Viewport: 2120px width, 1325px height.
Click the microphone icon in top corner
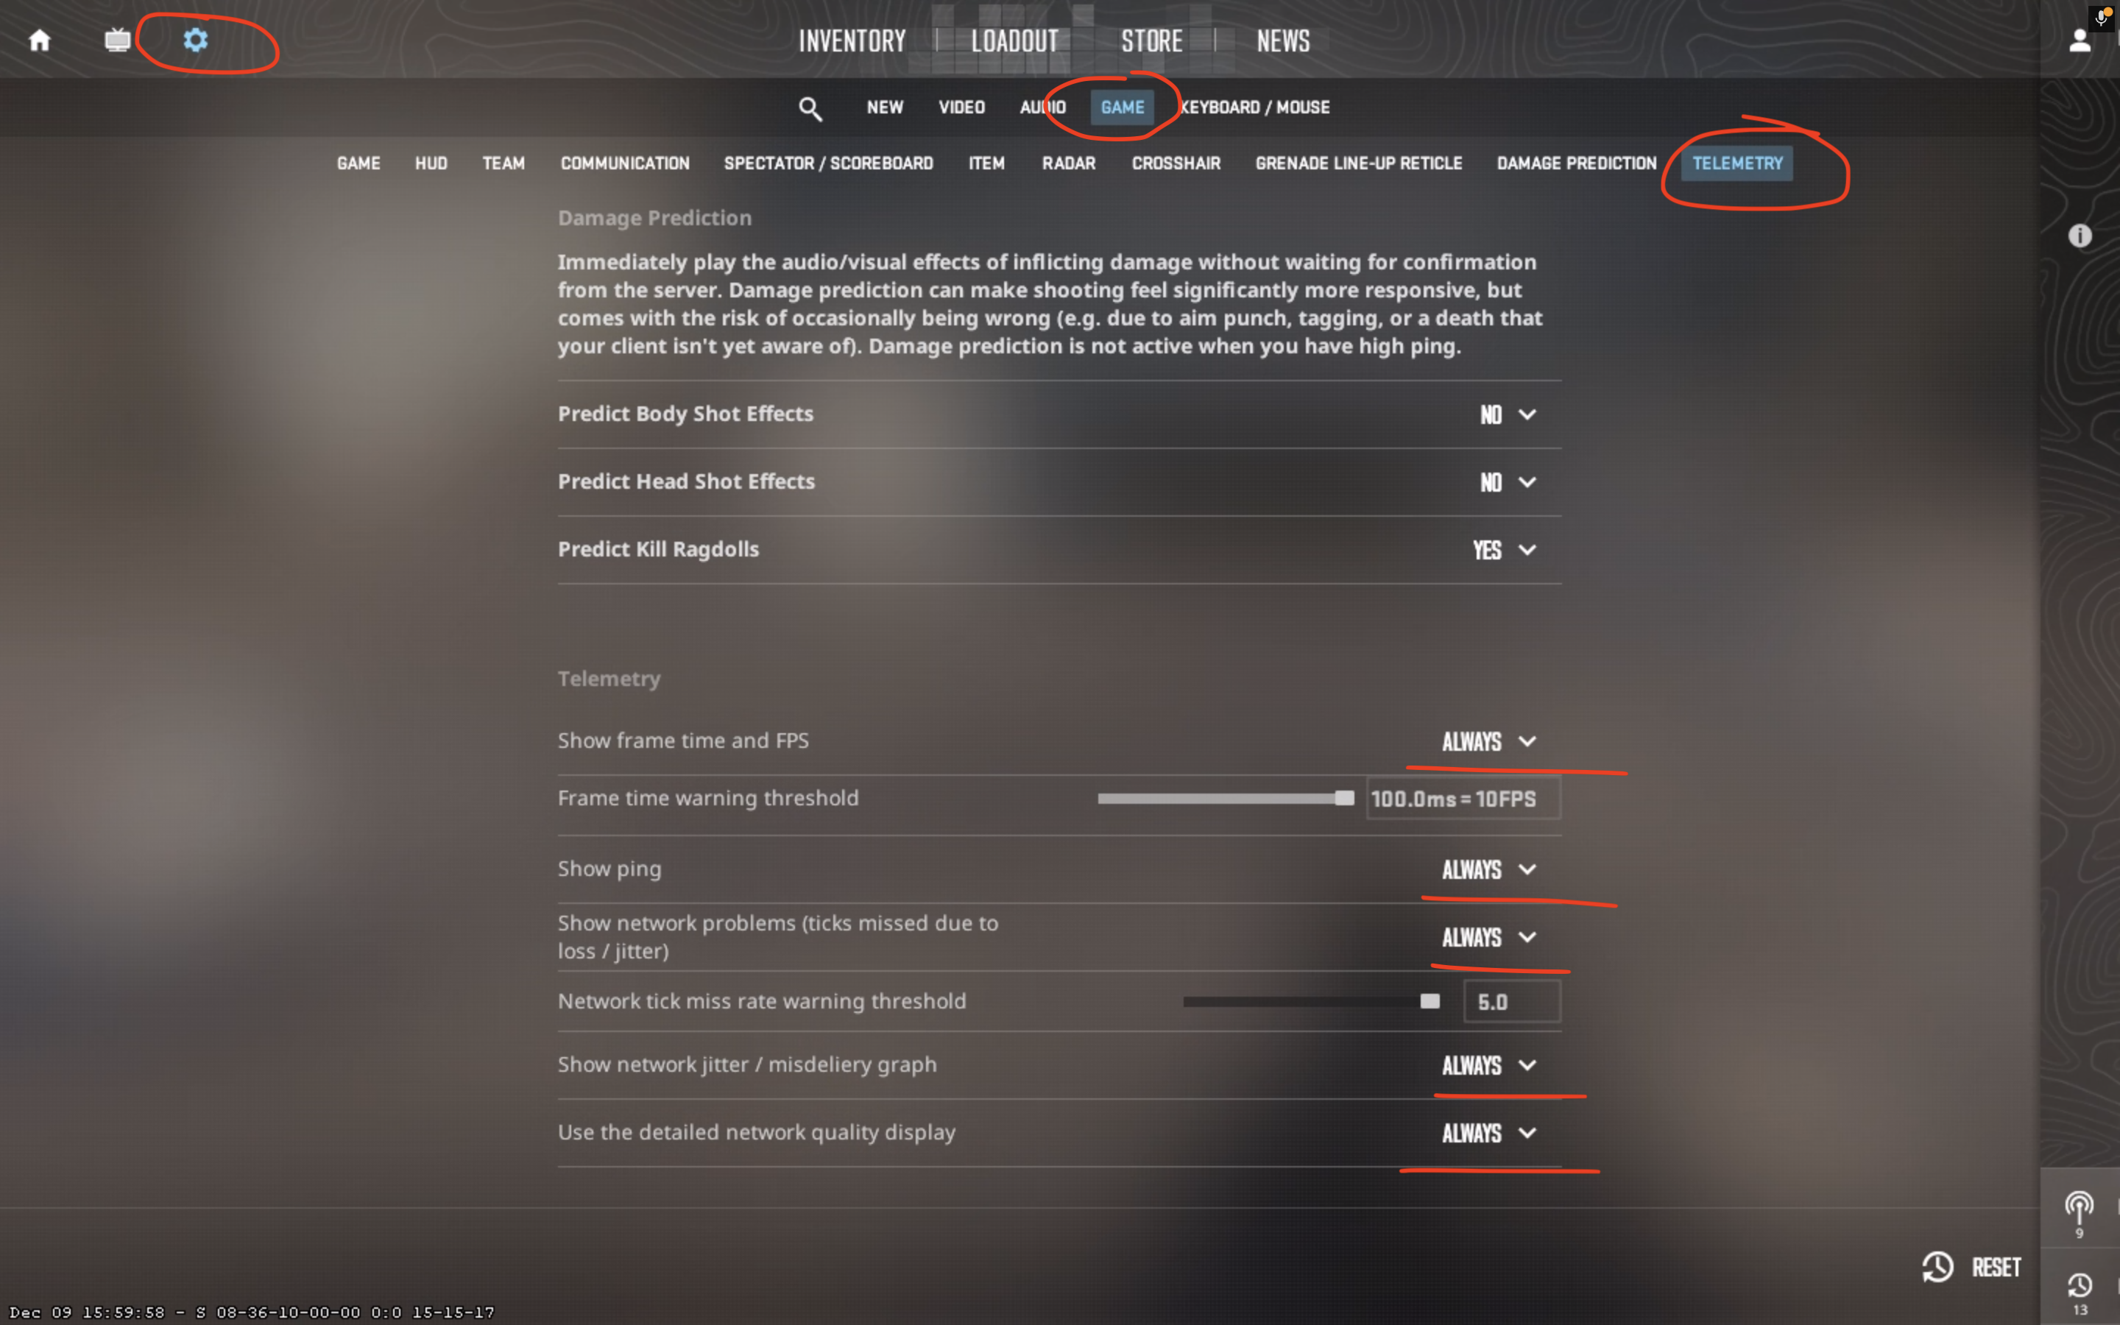point(2102,18)
